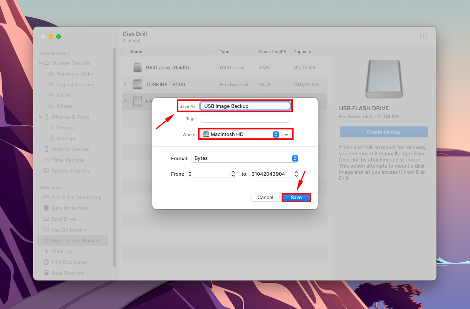The height and width of the screenshot is (309, 470).
Task: Open the Where dropdown for Macintosh HD
Action: click(275, 134)
